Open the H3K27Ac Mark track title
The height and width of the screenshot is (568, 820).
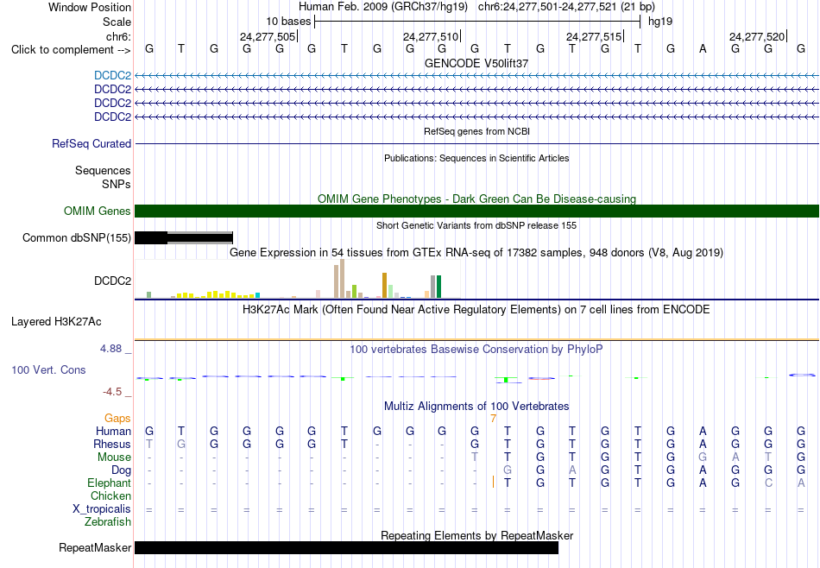(476, 310)
